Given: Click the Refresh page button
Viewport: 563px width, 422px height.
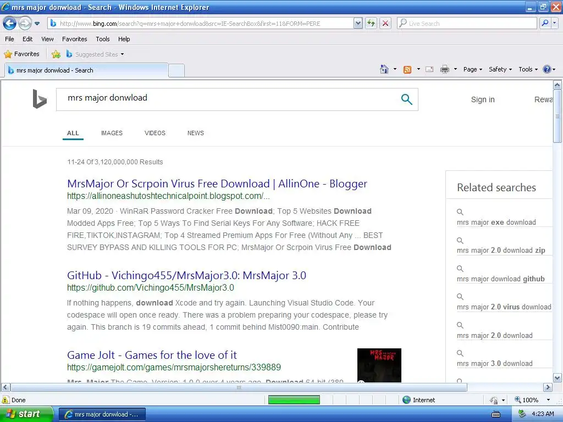Looking at the screenshot, I should 371,24.
